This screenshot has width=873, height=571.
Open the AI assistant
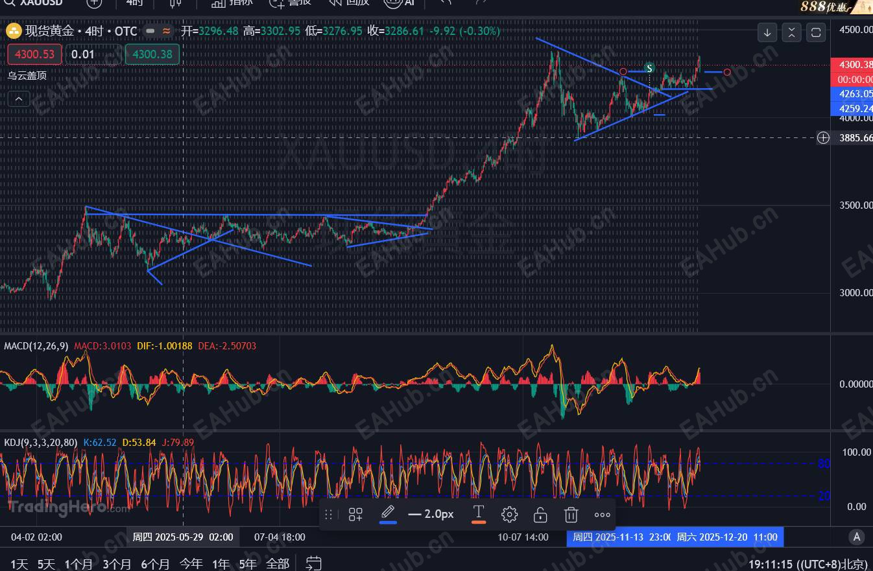399,3
